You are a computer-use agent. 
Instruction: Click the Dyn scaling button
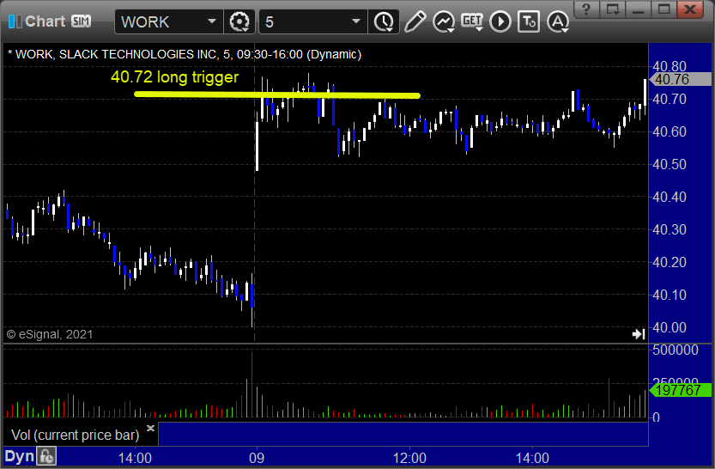(x=19, y=456)
